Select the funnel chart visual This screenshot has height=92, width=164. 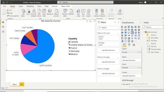pos(126,32)
